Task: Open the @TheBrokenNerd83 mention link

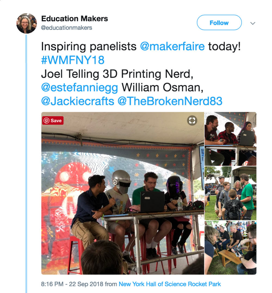Action: 170,101
